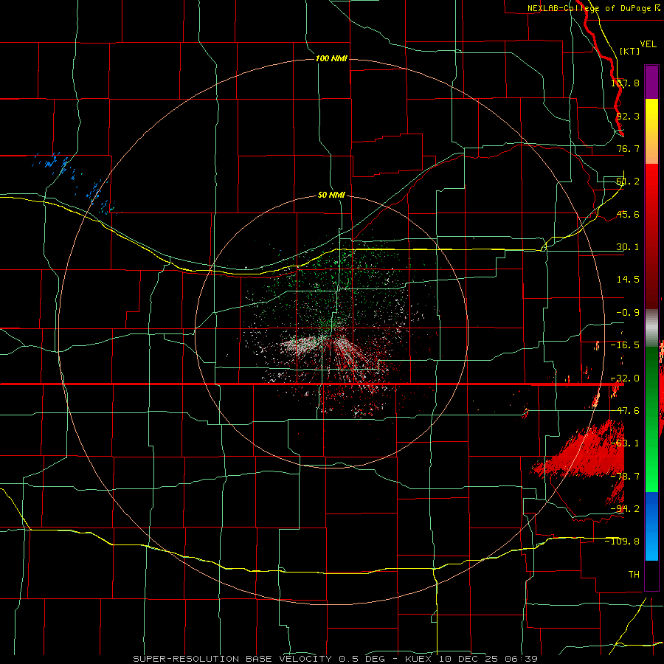The image size is (664, 664).
Task: Select the -78.7 velocity scale value
Action: click(625, 477)
